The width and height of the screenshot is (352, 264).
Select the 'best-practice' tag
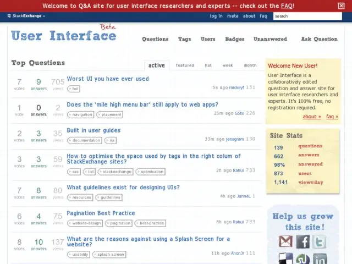click(150, 223)
